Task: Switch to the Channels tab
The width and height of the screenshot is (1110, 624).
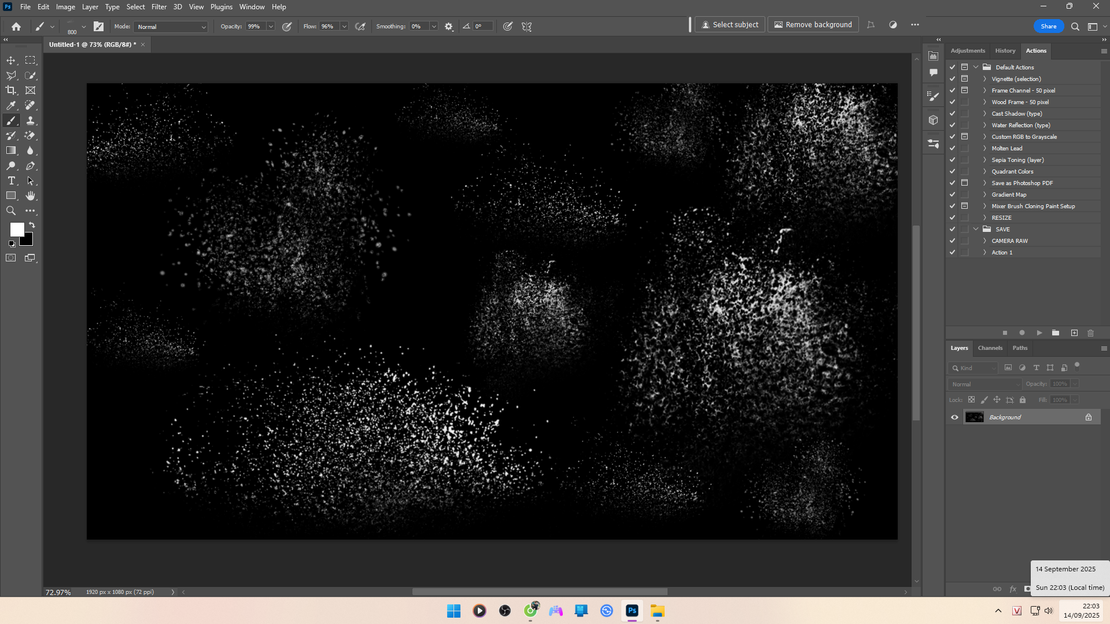Action: click(x=990, y=348)
